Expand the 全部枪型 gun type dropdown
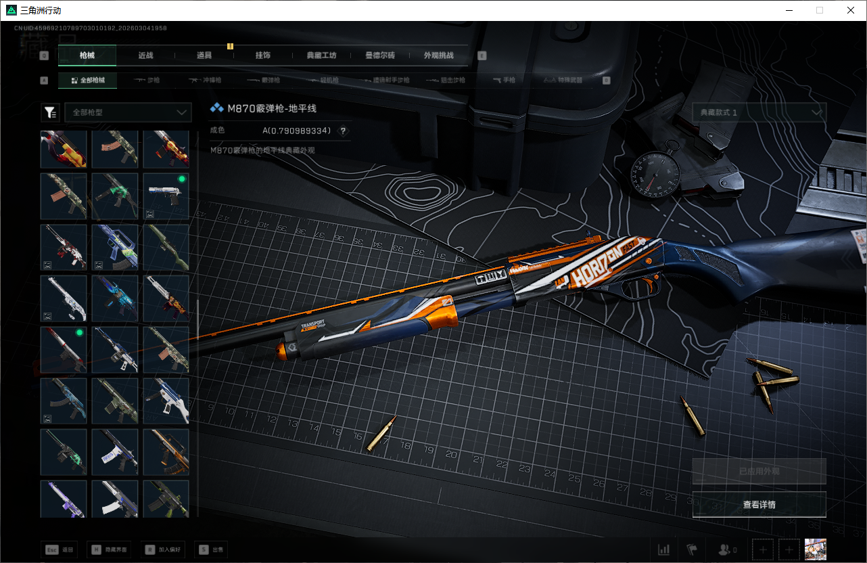This screenshot has height=563, width=867. coord(128,112)
